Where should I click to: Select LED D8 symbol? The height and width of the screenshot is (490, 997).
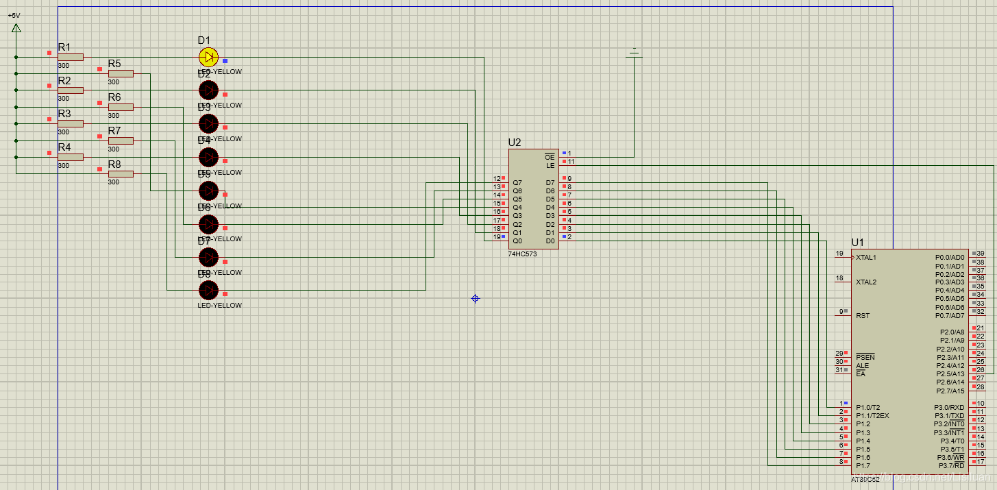point(208,290)
